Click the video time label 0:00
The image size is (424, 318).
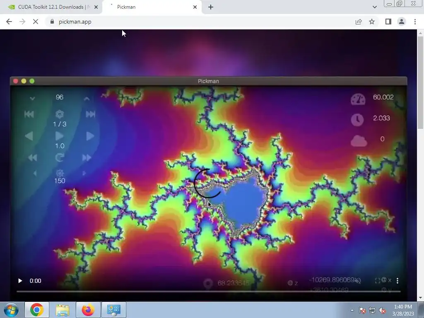point(36,281)
